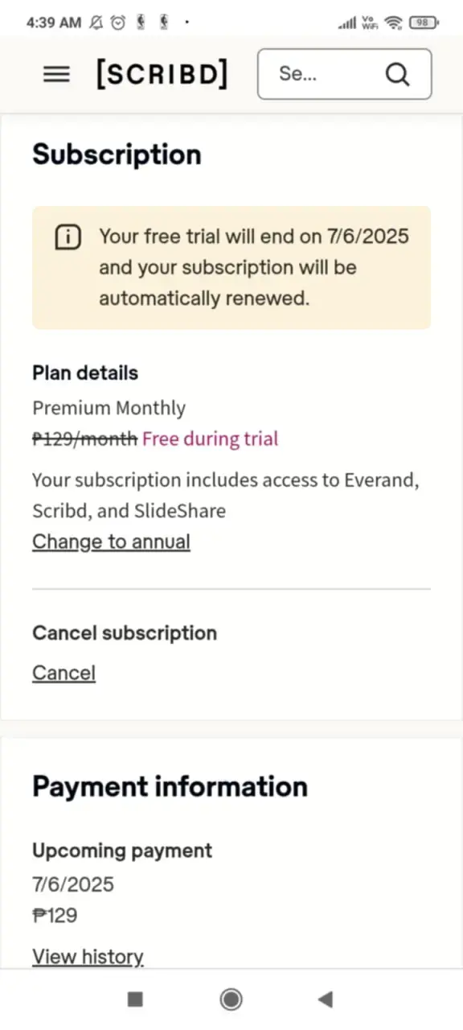The height and width of the screenshot is (1030, 463).
Task: Tap the Android back triangle button
Action: [326, 999]
